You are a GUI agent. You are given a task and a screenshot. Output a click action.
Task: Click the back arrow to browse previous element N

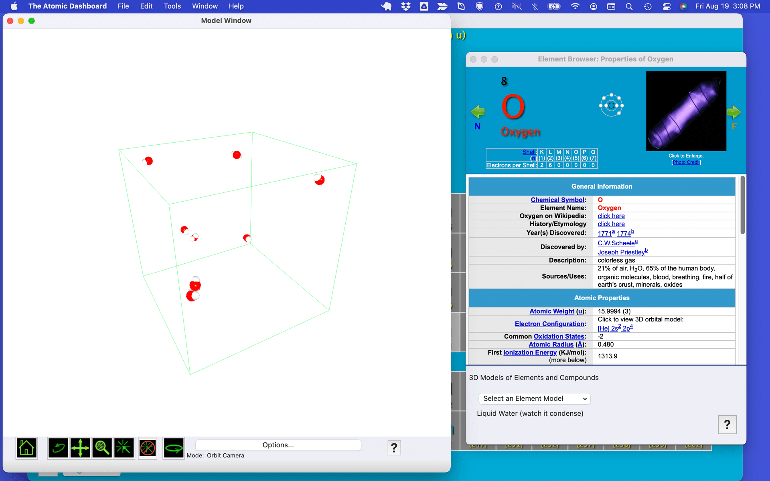[x=477, y=111]
